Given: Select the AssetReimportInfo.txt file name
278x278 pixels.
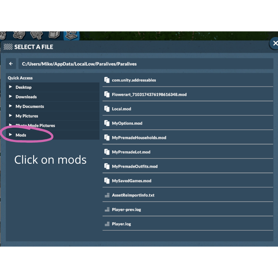Looking at the screenshot, I should [133, 195].
